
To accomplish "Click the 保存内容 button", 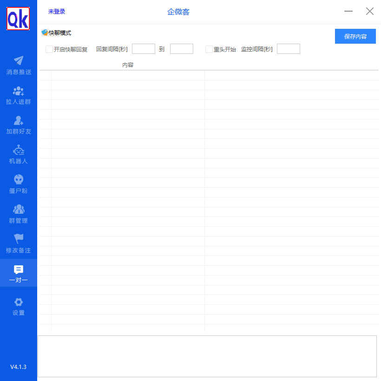I will pyautogui.click(x=355, y=36).
